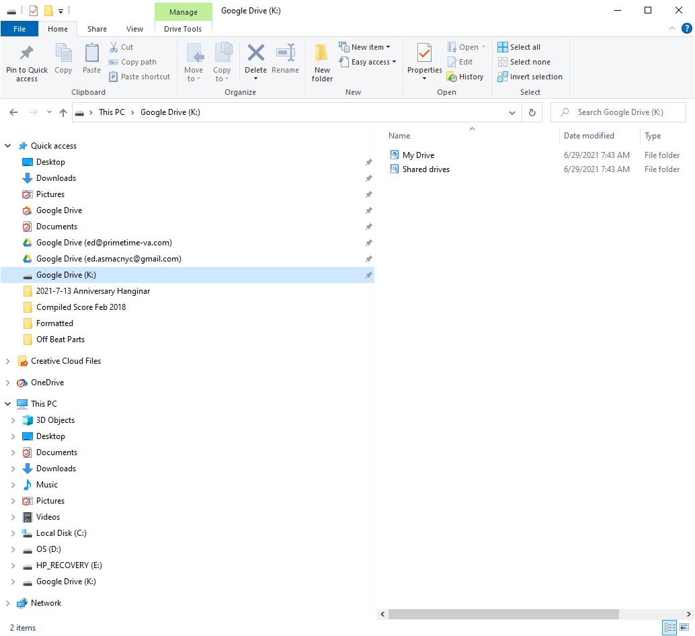Click the title bar properties quick icon
Image resolution: width=695 pixels, height=636 pixels.
tap(34, 11)
